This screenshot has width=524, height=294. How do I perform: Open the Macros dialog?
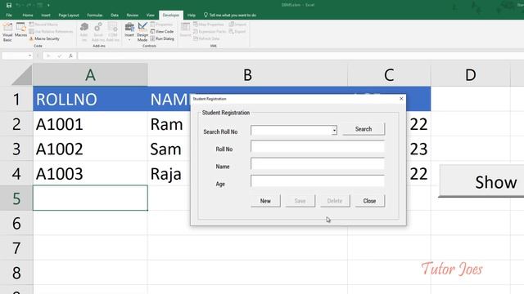click(20, 30)
